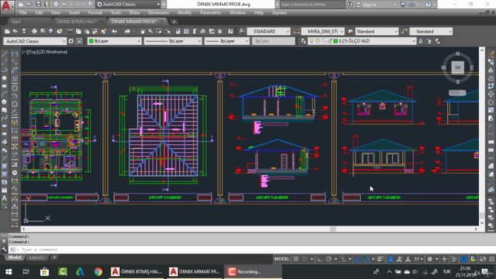The image size is (496, 279).
Task: Add a new layout with the plus button
Action: pos(54,257)
